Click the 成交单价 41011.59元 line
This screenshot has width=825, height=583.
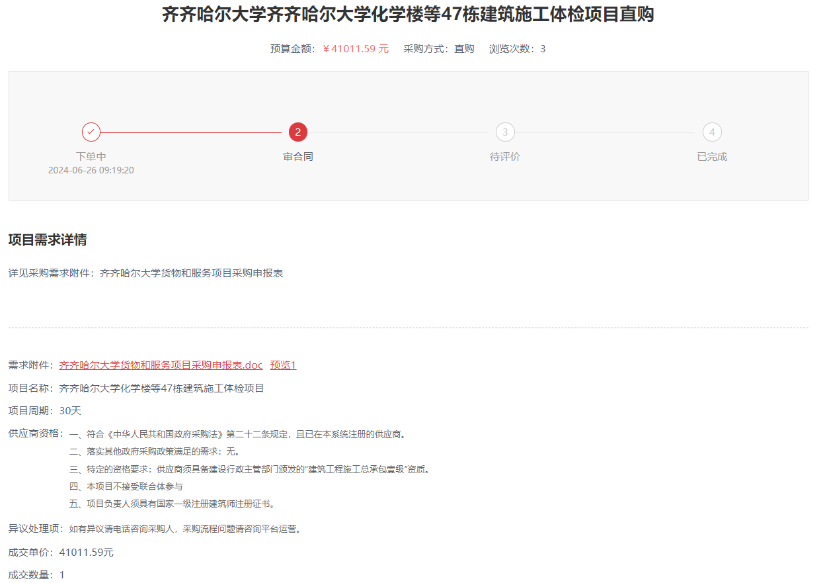pos(61,553)
